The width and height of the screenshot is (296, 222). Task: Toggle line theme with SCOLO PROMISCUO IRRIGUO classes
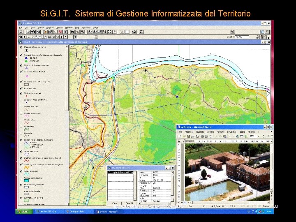[x=21, y=140]
